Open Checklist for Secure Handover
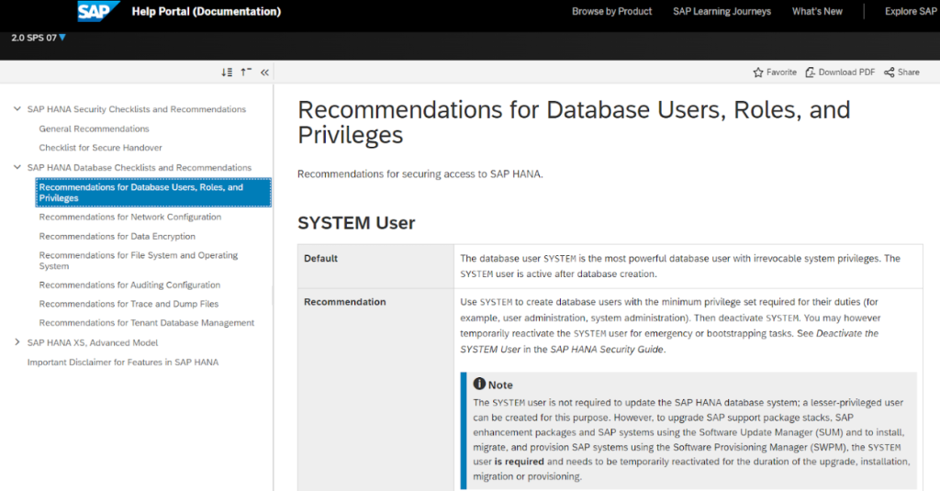 (101, 148)
